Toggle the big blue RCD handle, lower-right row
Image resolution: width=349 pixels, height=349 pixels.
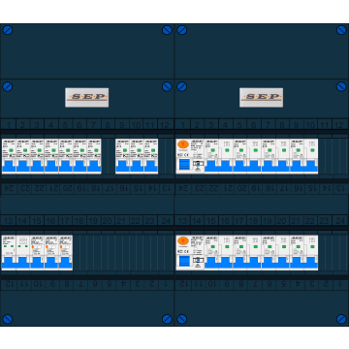point(185,261)
